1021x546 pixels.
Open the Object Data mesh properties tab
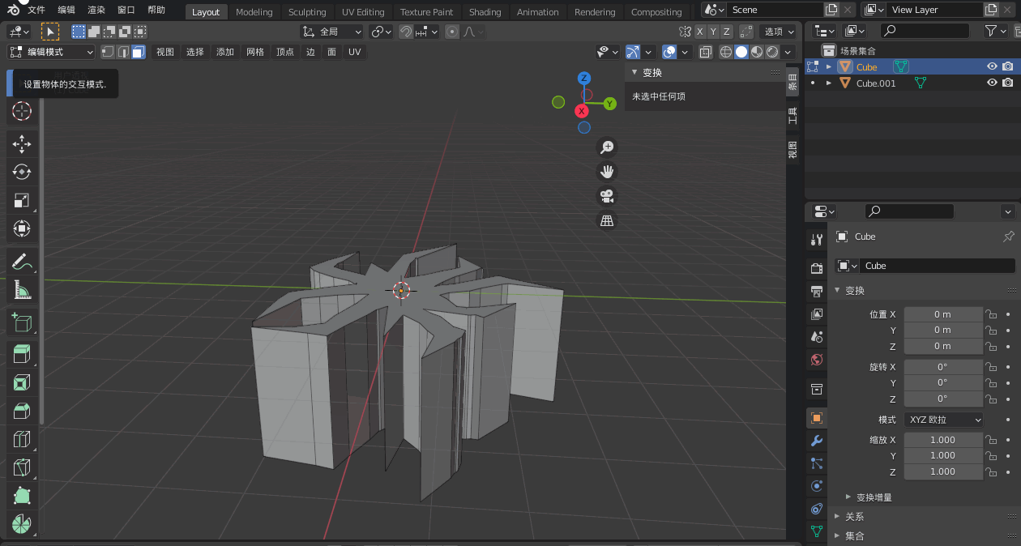click(x=817, y=531)
